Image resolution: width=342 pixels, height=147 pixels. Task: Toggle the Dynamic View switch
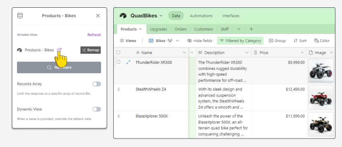coord(97,109)
